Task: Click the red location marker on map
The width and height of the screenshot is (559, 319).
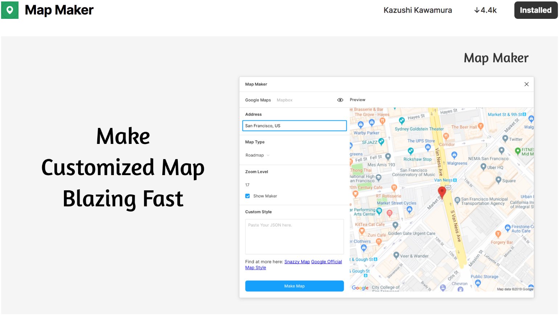Action: point(442,192)
